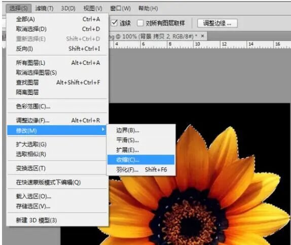Choose 查找图层 menu entry
The image size is (291, 245).
click(58, 82)
